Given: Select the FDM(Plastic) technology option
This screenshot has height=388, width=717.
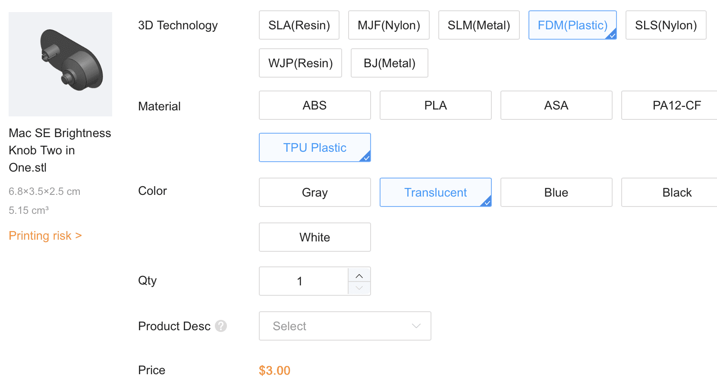Looking at the screenshot, I should [x=572, y=25].
